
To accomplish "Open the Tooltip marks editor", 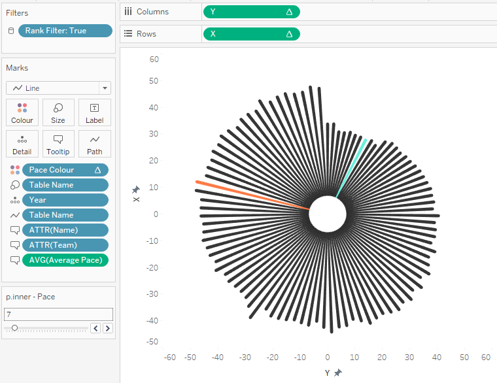I will pos(58,144).
